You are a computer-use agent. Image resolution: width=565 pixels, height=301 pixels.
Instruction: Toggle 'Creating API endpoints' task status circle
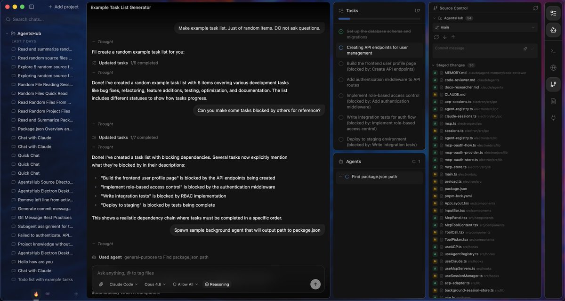tap(341, 48)
